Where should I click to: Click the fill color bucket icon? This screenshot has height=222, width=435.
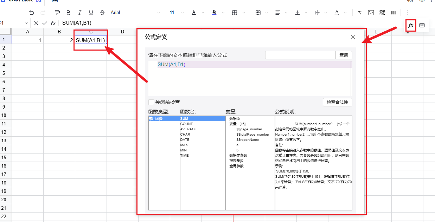(x=214, y=13)
